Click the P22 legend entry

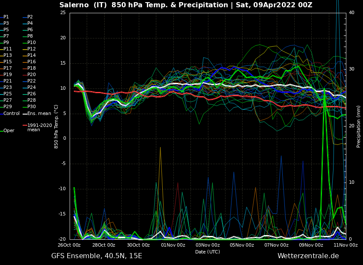pos(32,81)
